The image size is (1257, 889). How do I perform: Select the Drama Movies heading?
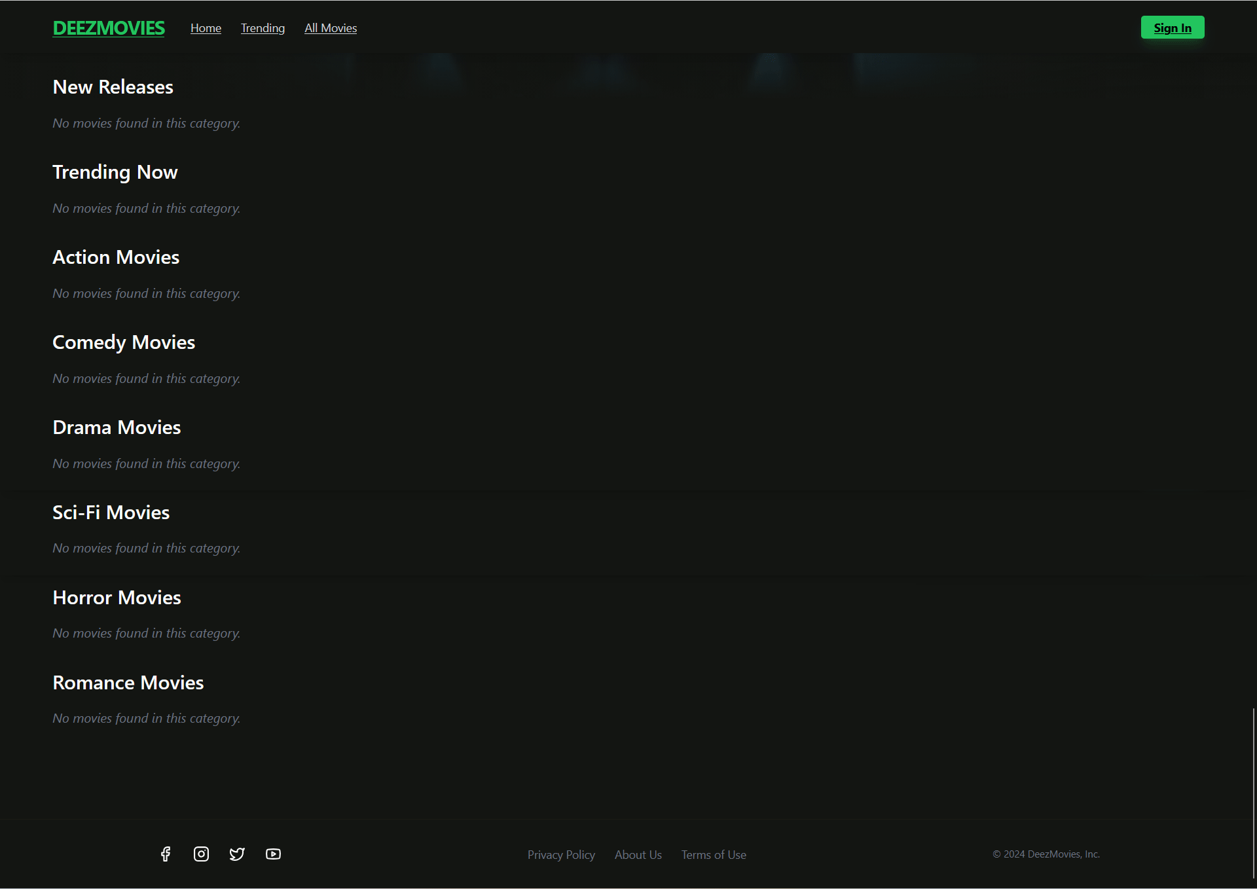point(116,427)
